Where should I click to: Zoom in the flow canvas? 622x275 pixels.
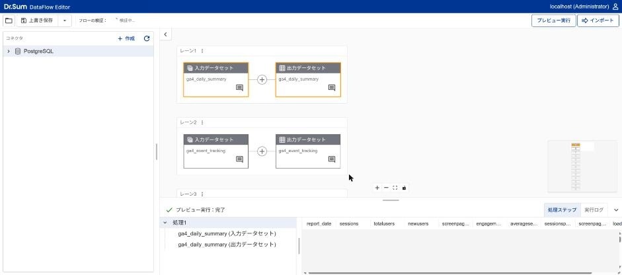pyautogui.click(x=377, y=188)
